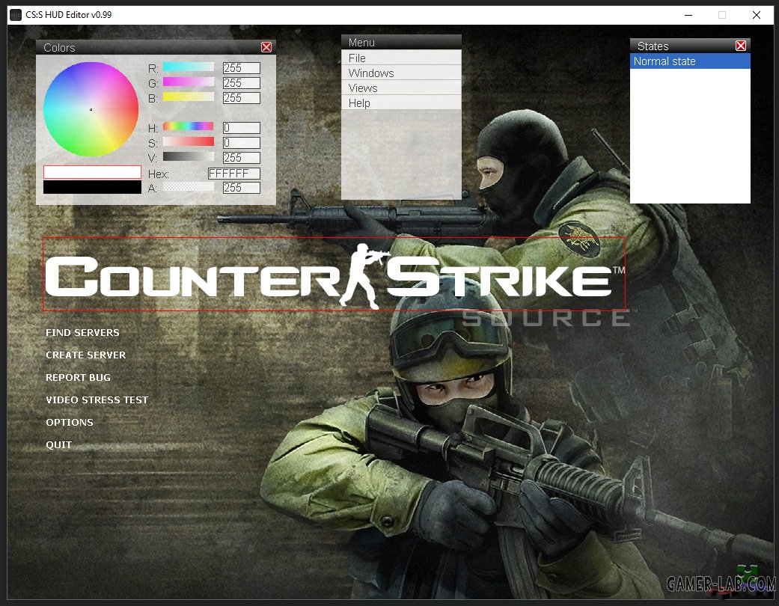The height and width of the screenshot is (606, 779).
Task: Focus the R value field
Action: (242, 68)
